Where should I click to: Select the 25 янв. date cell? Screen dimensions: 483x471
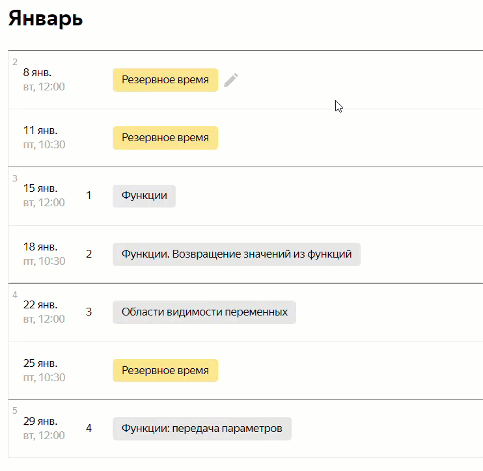[x=44, y=370]
